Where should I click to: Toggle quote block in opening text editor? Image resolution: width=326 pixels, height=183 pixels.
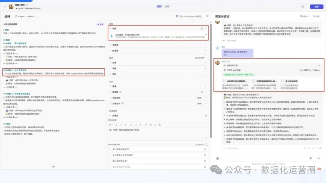[140, 125]
